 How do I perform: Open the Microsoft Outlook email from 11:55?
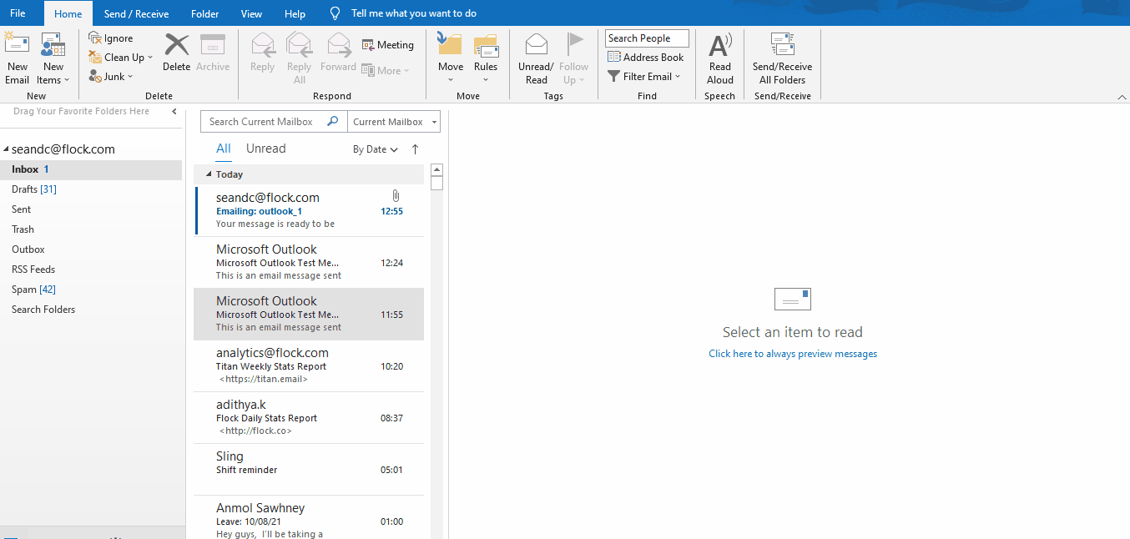click(x=309, y=314)
